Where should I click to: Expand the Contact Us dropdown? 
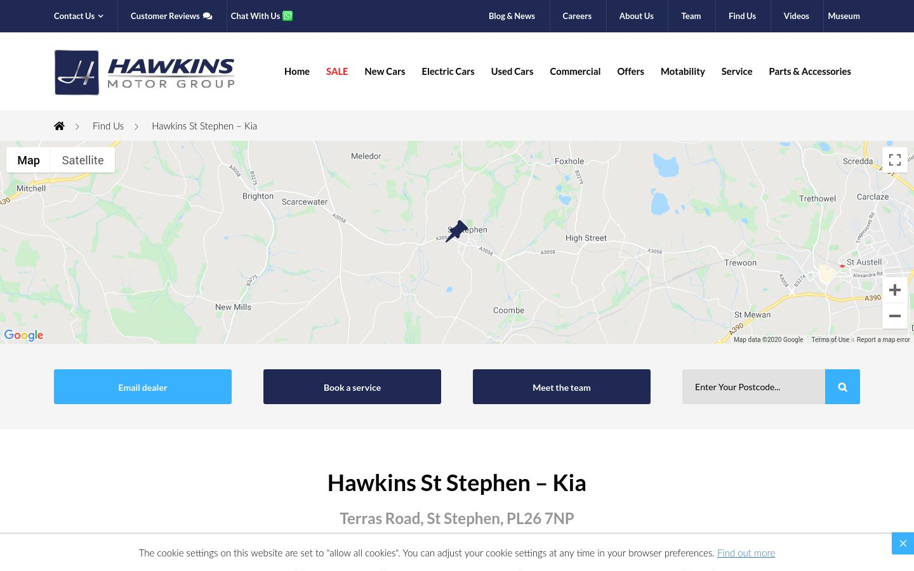79,16
